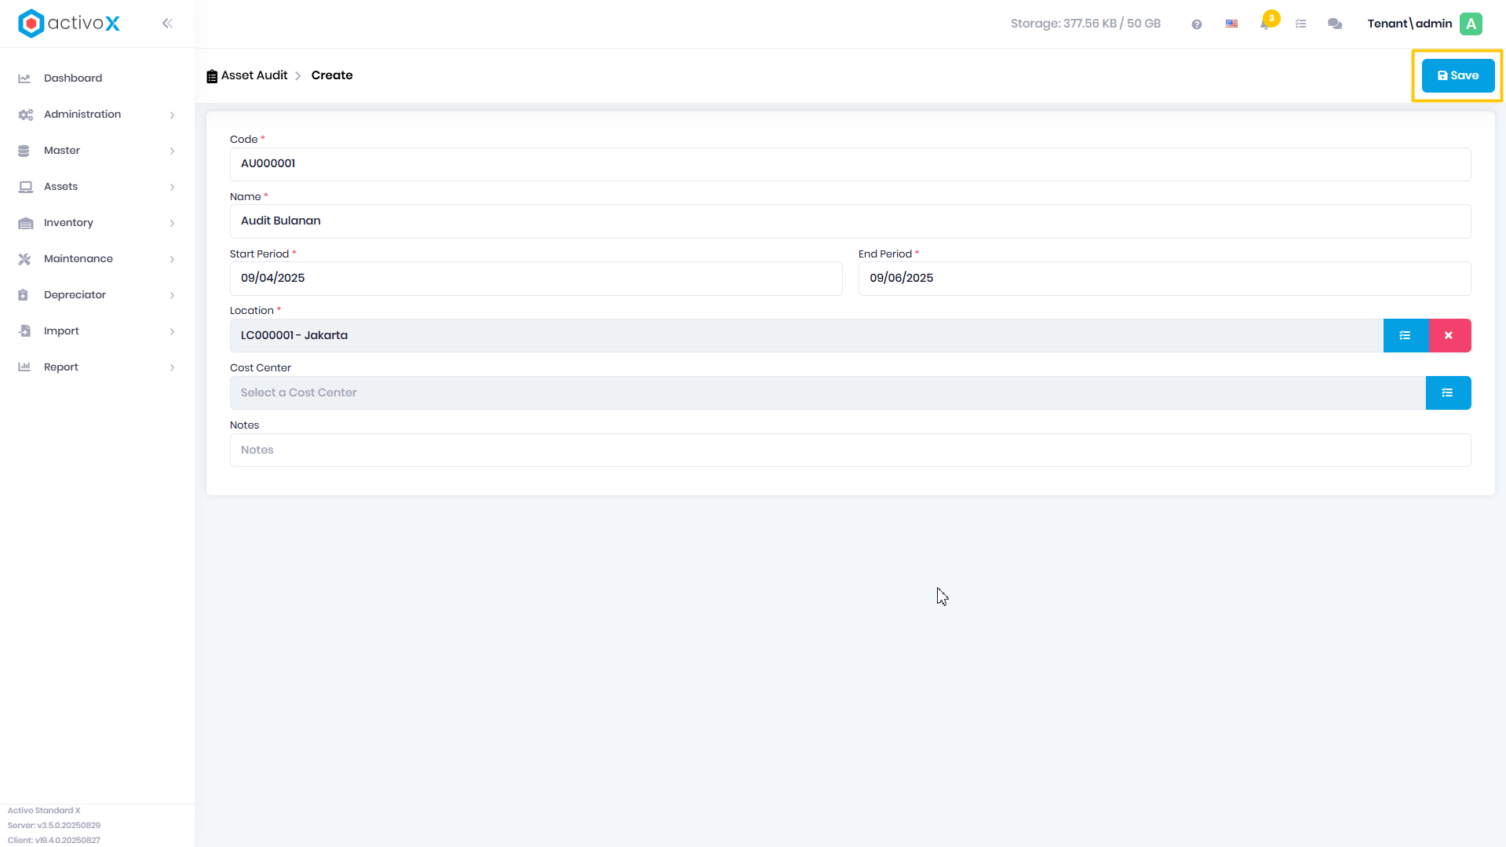Expand the Report menu chevron

pos(172,367)
